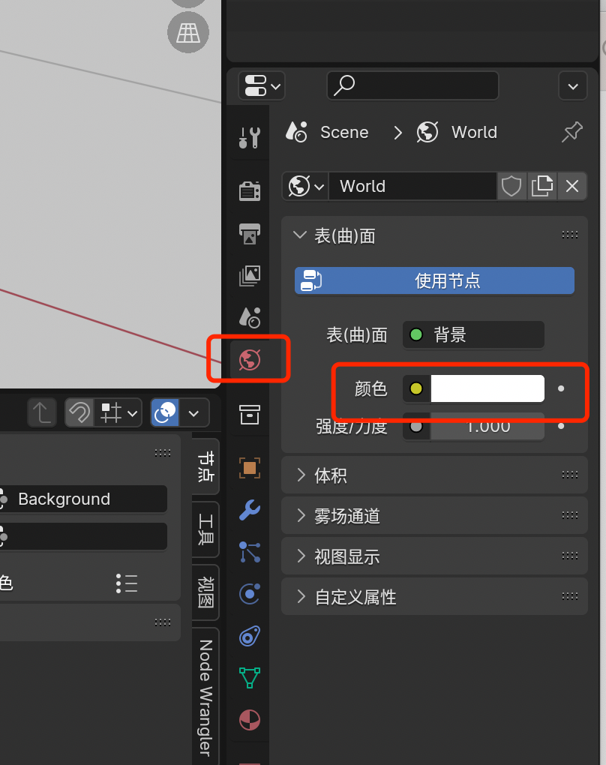Select the World Properties globe icon
Image resolution: width=606 pixels, height=765 pixels.
pyautogui.click(x=249, y=358)
